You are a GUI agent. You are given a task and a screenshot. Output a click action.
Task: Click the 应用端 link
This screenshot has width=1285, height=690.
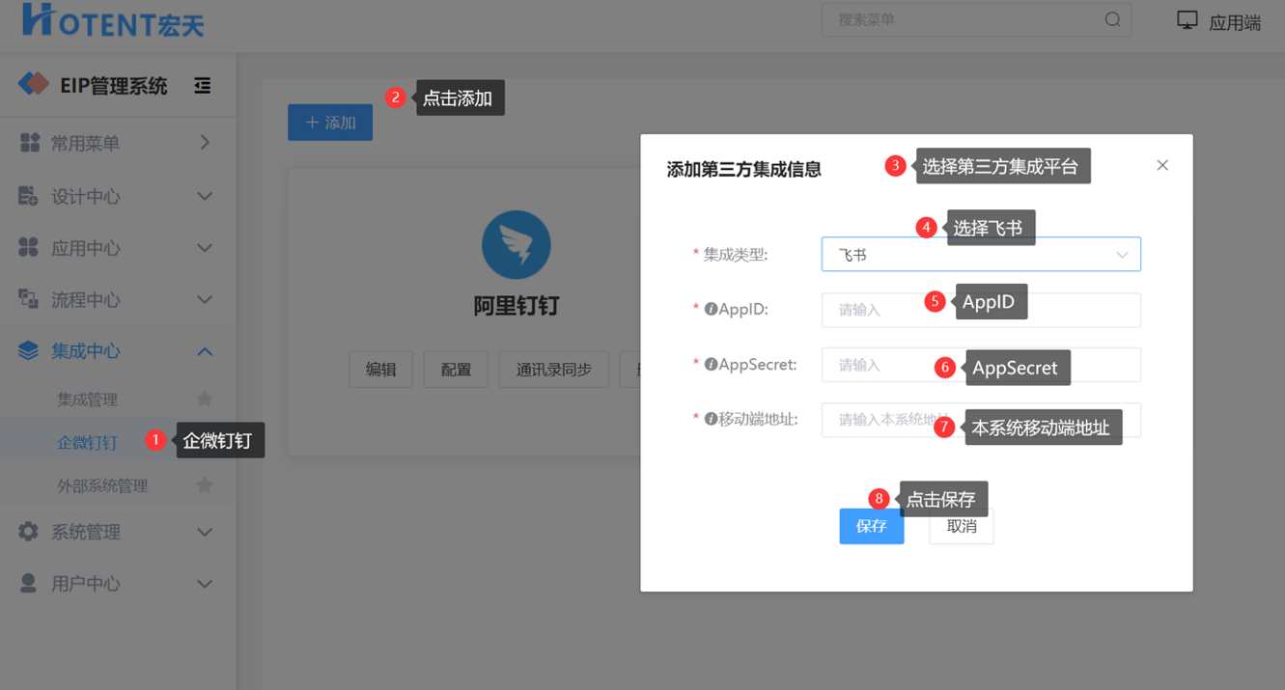pyautogui.click(x=1235, y=22)
